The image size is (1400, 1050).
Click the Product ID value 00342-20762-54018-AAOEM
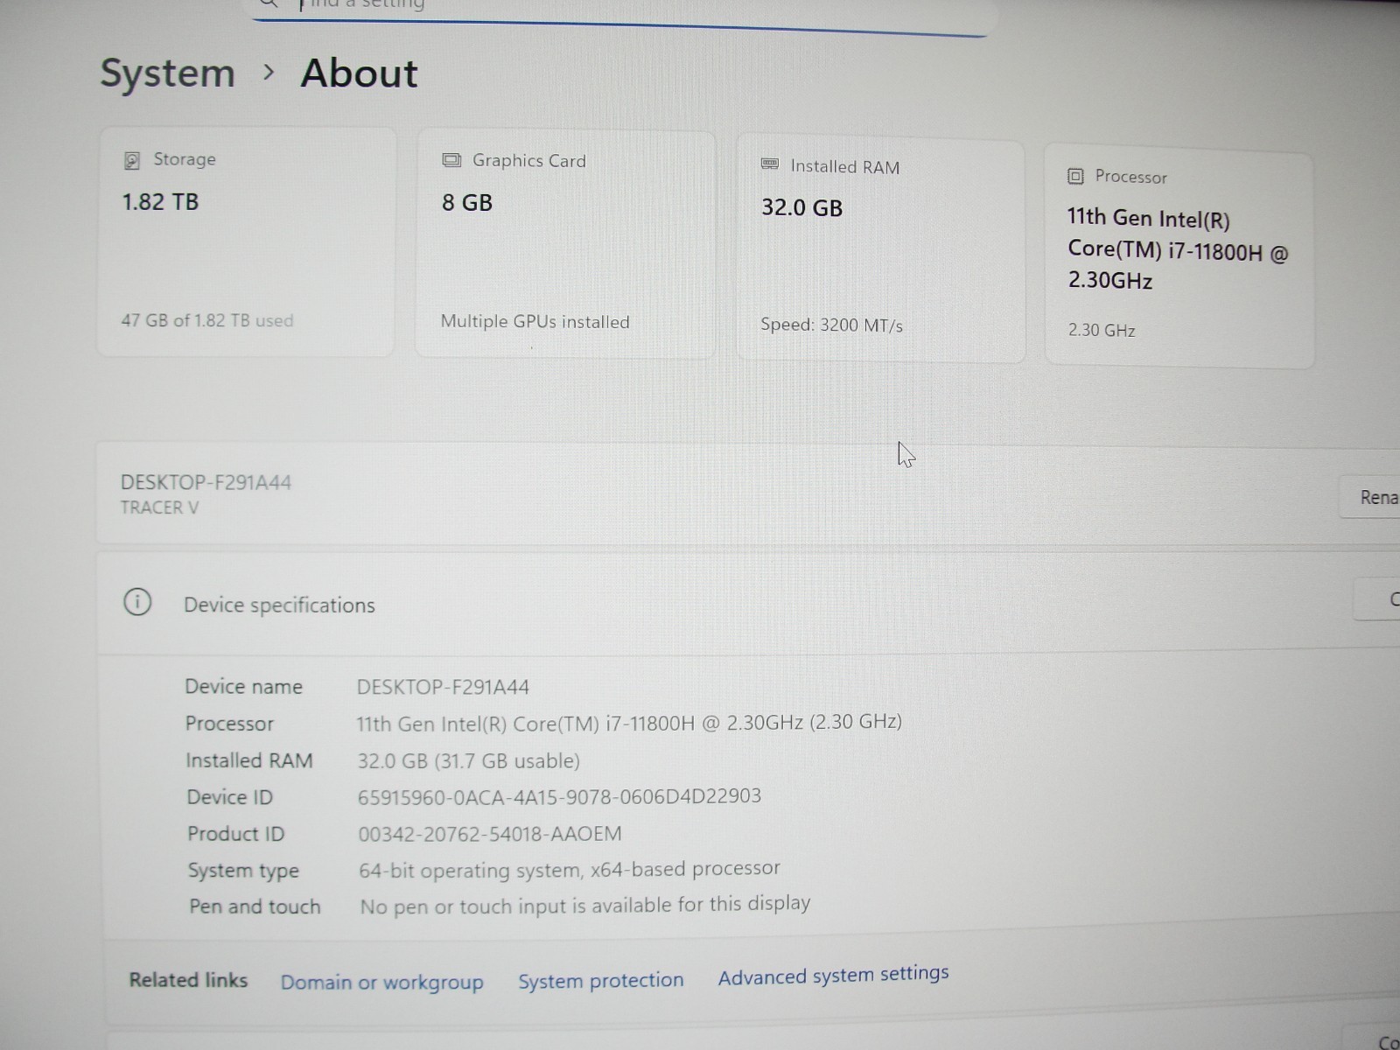[490, 833]
